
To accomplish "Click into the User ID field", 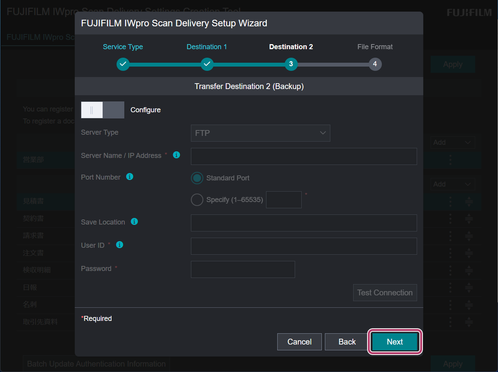I will 304,246.
